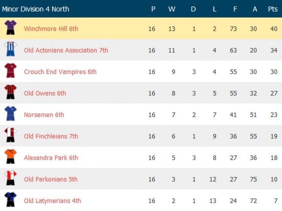Click Old Finchleians 7th kit icon
The height and width of the screenshot is (211, 282).
click(10, 135)
